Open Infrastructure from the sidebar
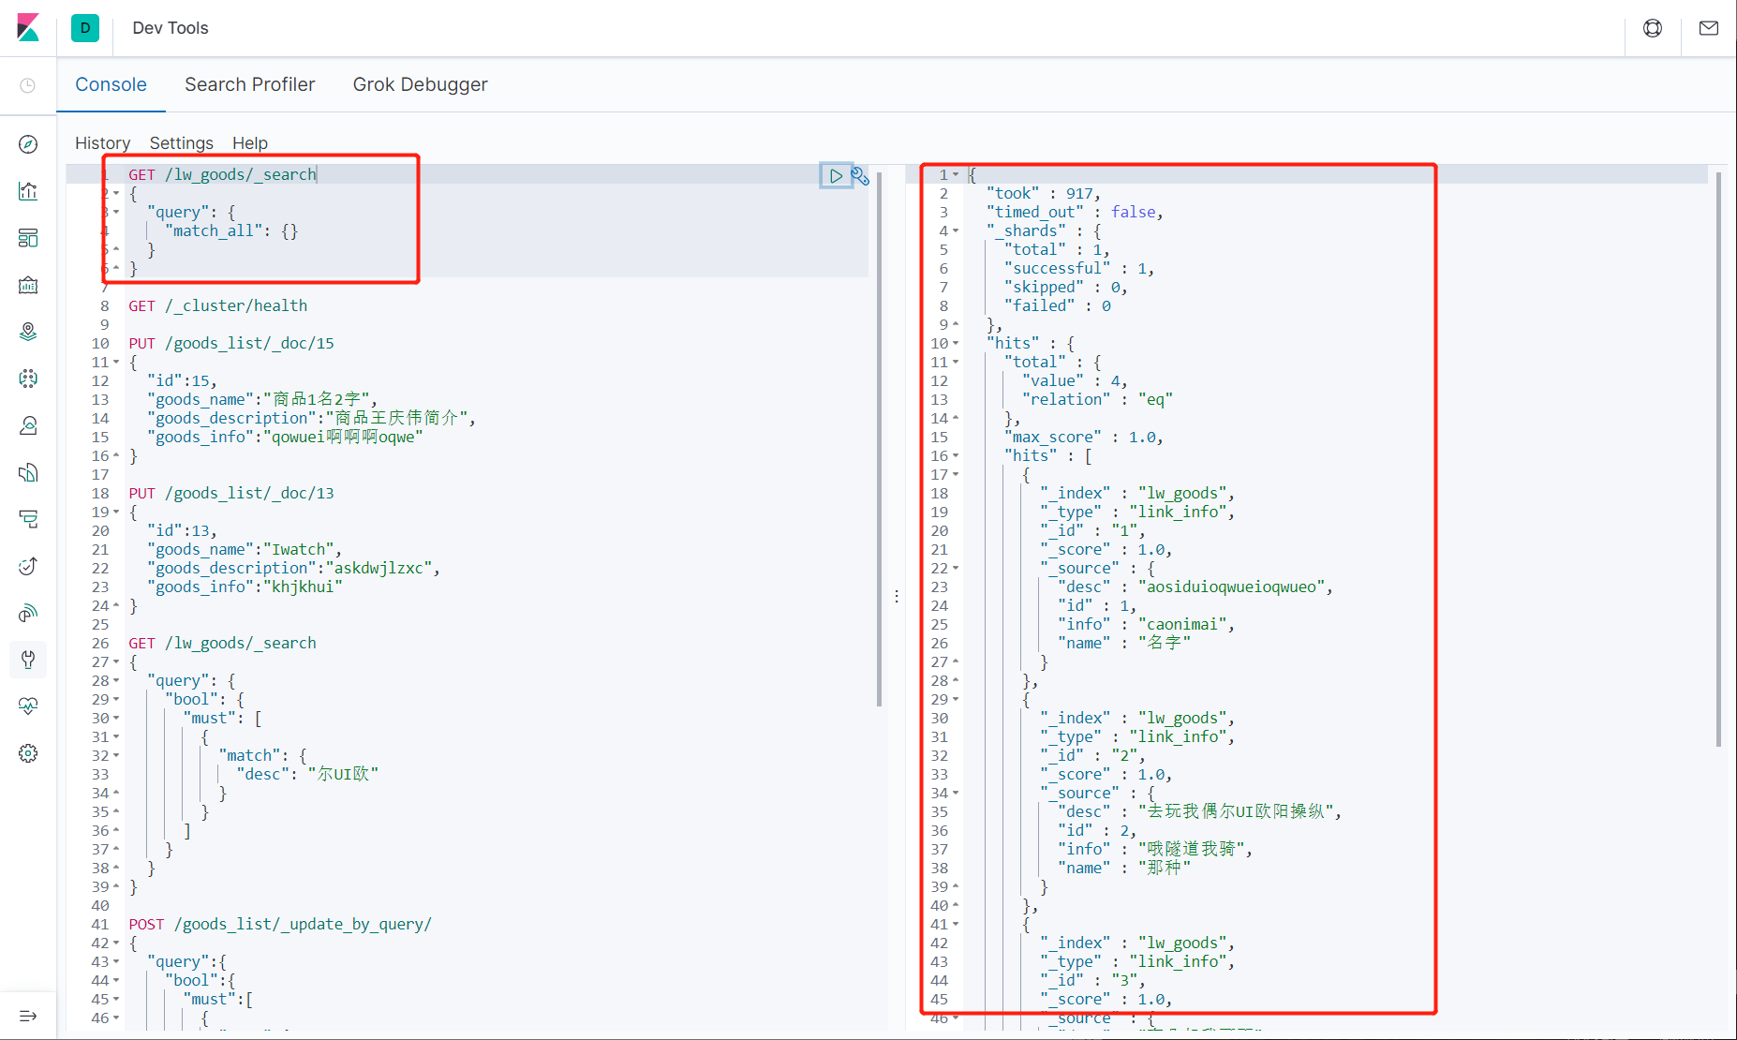The image size is (1737, 1040). 28,425
